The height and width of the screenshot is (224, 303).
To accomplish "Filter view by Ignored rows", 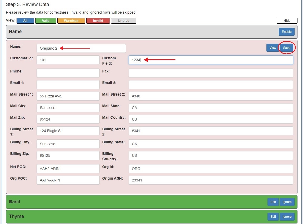I will (124, 21).
